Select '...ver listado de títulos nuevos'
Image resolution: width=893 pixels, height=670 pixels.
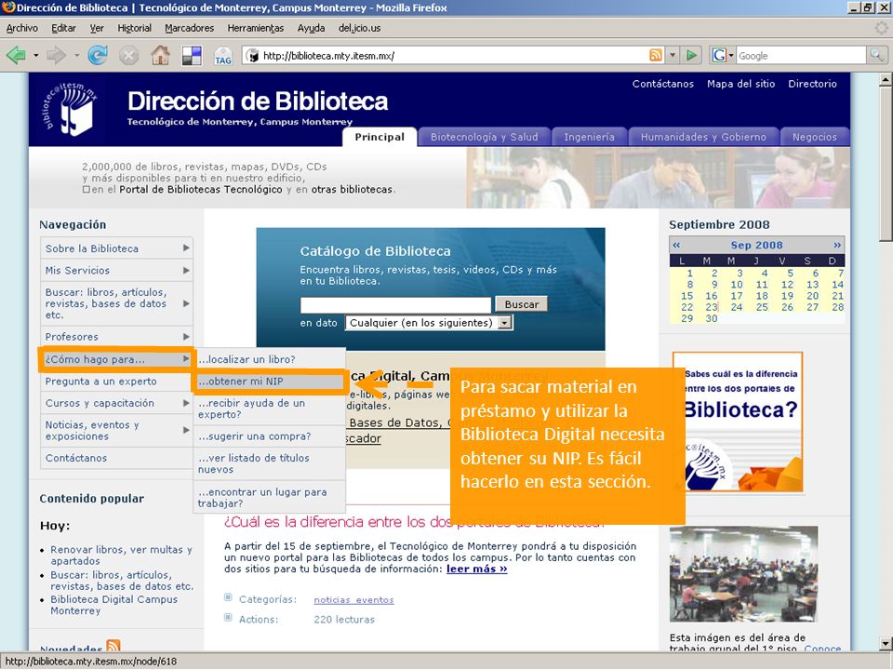pos(270,463)
